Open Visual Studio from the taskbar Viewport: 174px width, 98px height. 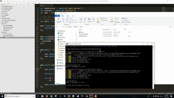78,96
